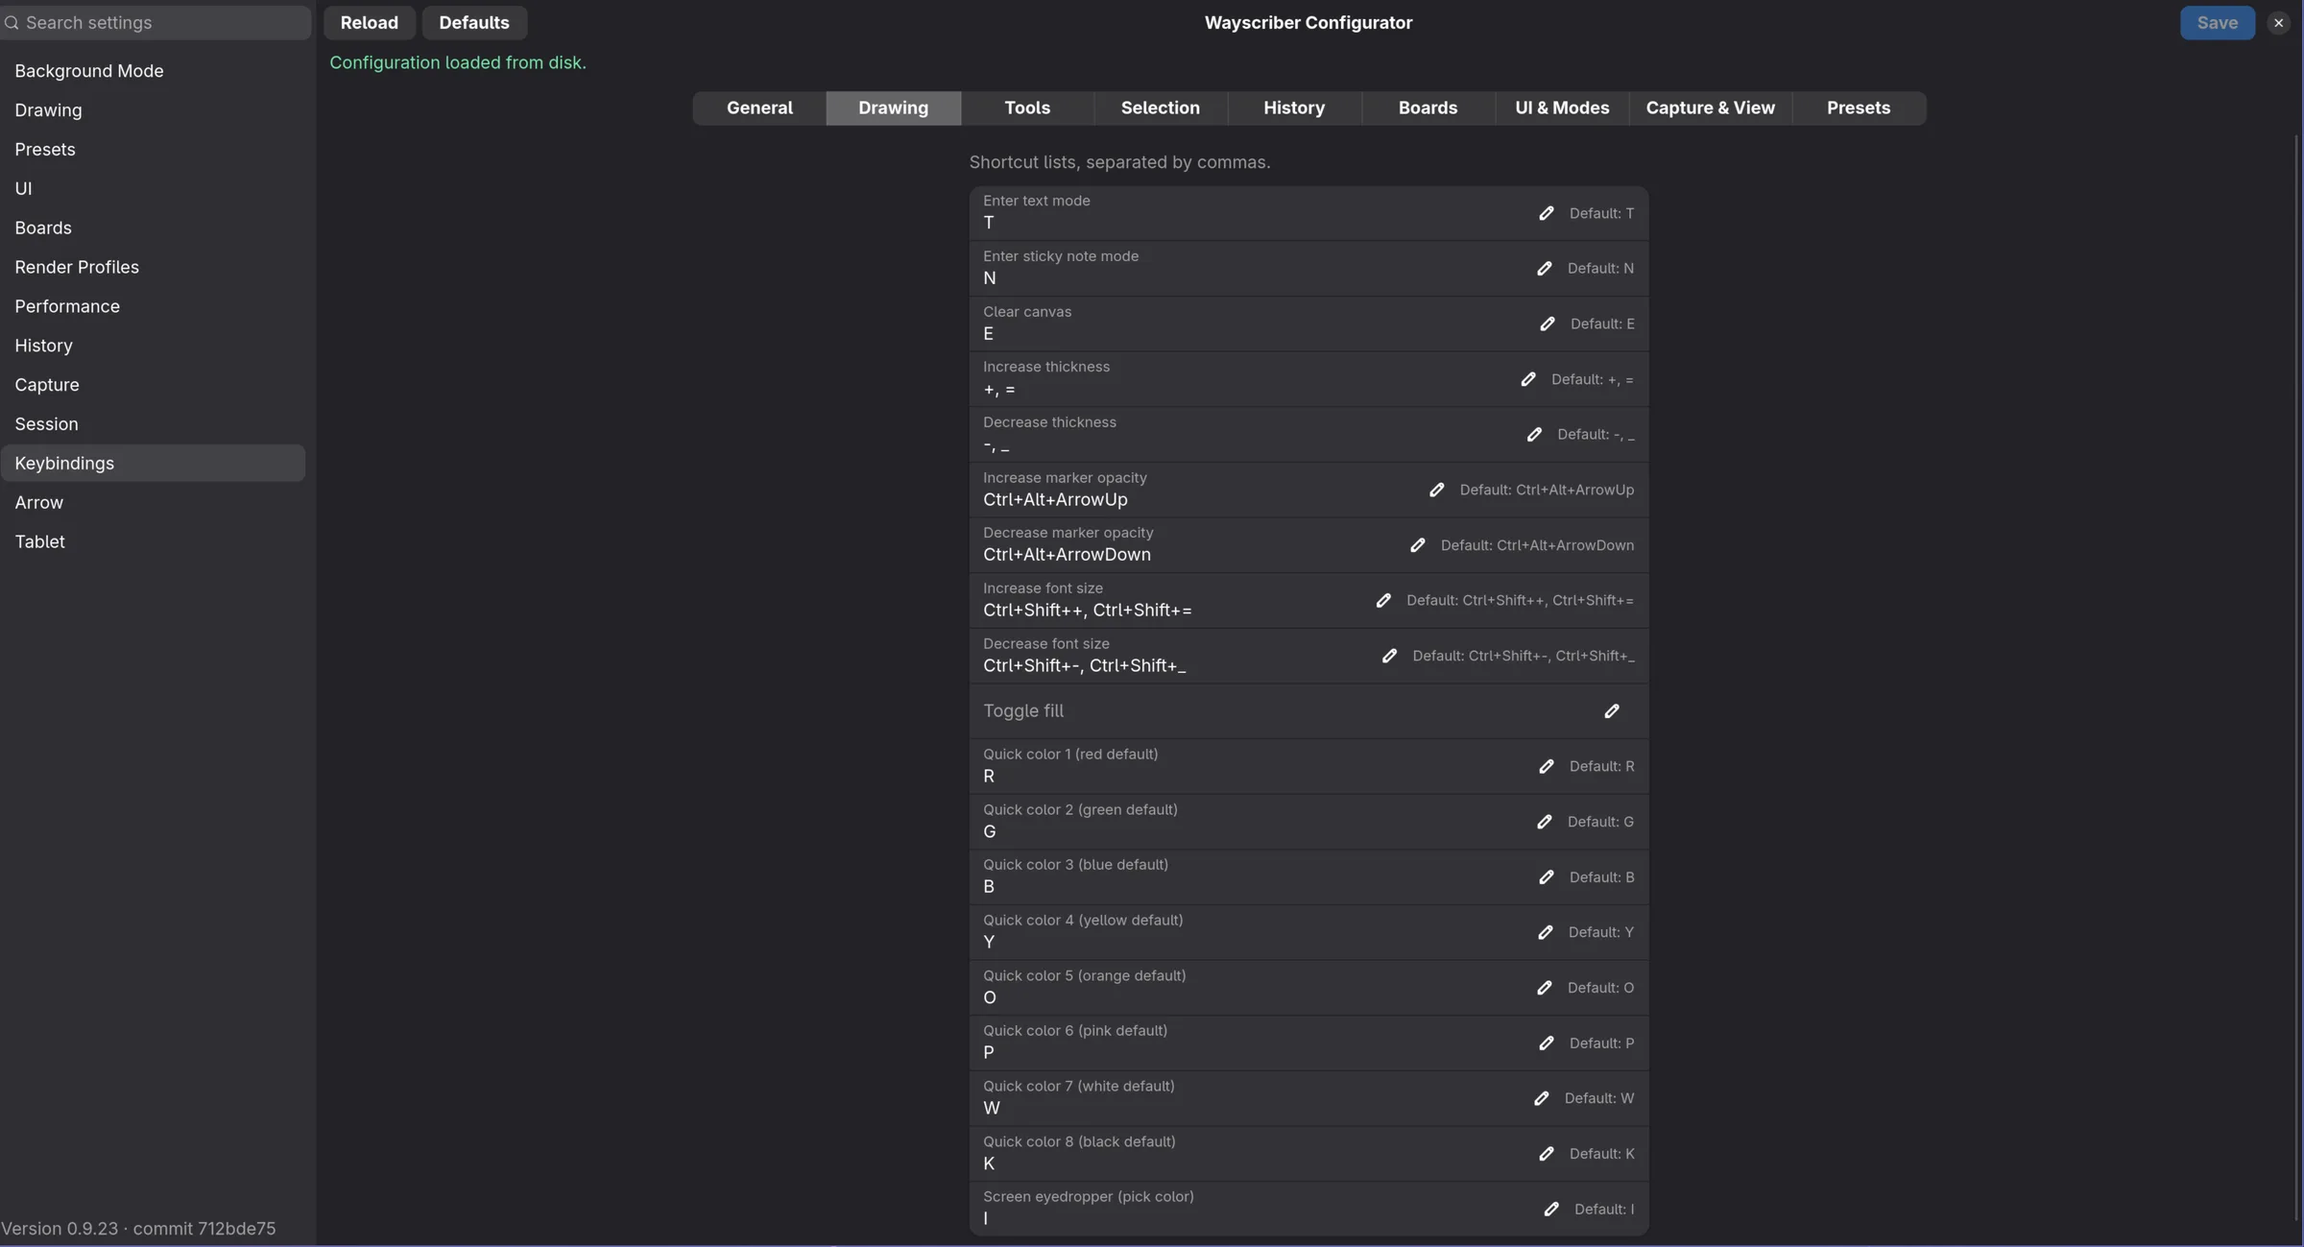The image size is (2304, 1247).
Task: Edit the Quick color 5 orange shortcut
Action: (1544, 988)
